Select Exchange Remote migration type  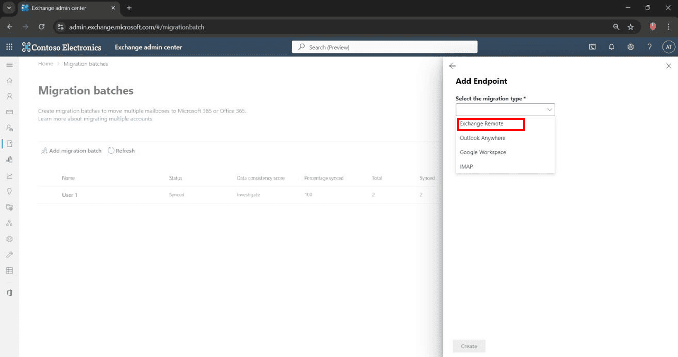tap(482, 124)
